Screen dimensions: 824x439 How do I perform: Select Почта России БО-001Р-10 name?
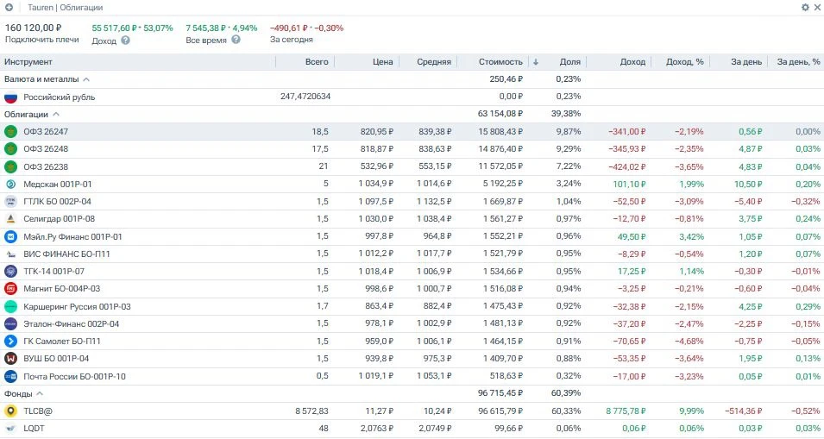[74, 377]
